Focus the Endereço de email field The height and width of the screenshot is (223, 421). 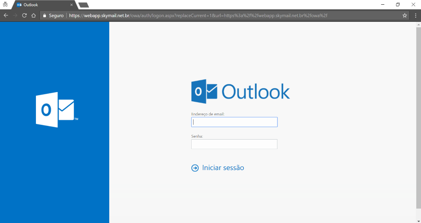pyautogui.click(x=234, y=122)
